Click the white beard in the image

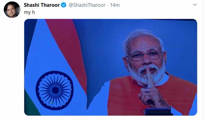coord(147,75)
